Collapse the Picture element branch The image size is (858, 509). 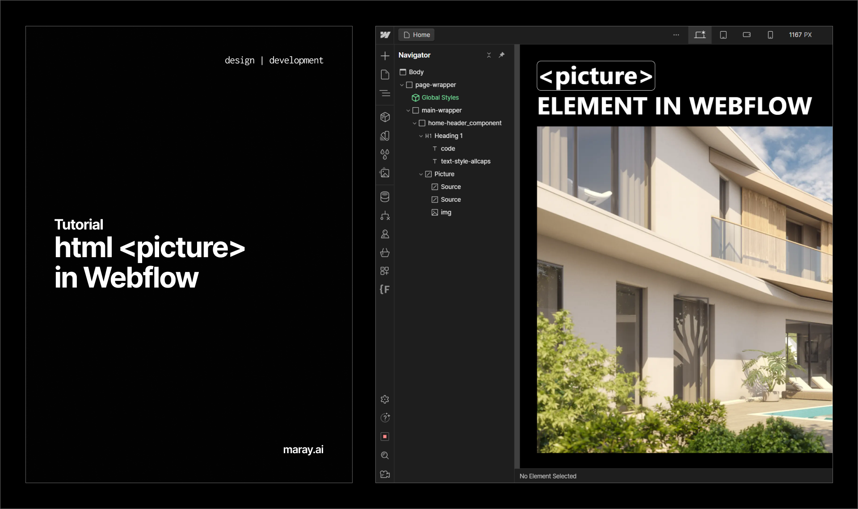point(421,174)
